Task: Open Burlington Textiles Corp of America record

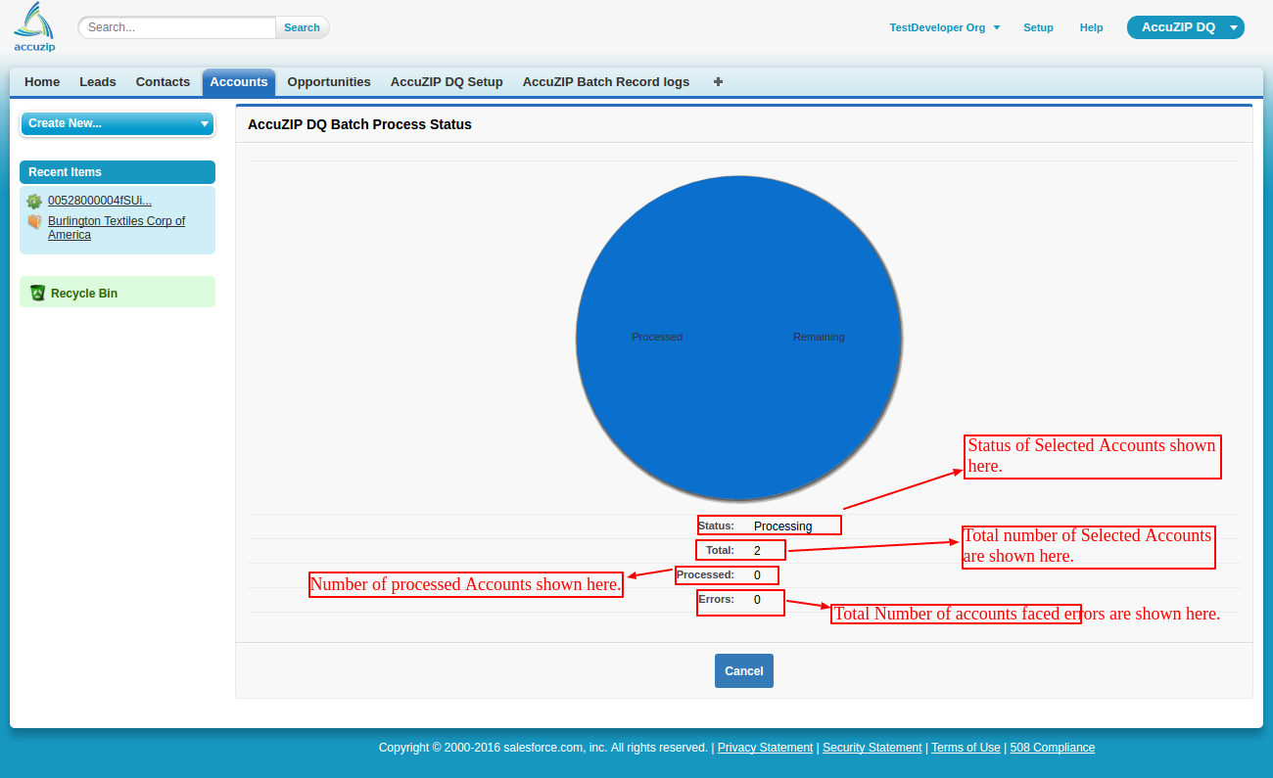Action: coord(116,227)
